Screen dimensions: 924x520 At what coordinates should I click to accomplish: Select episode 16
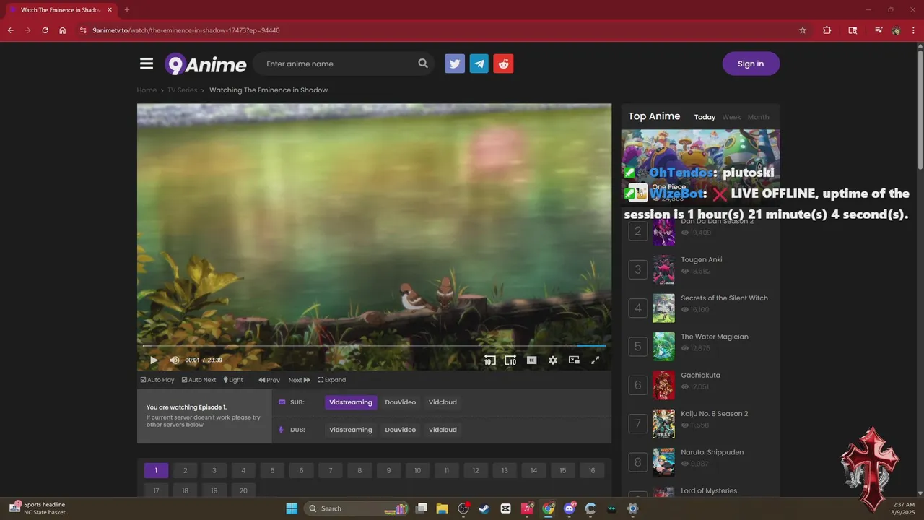pos(592,470)
